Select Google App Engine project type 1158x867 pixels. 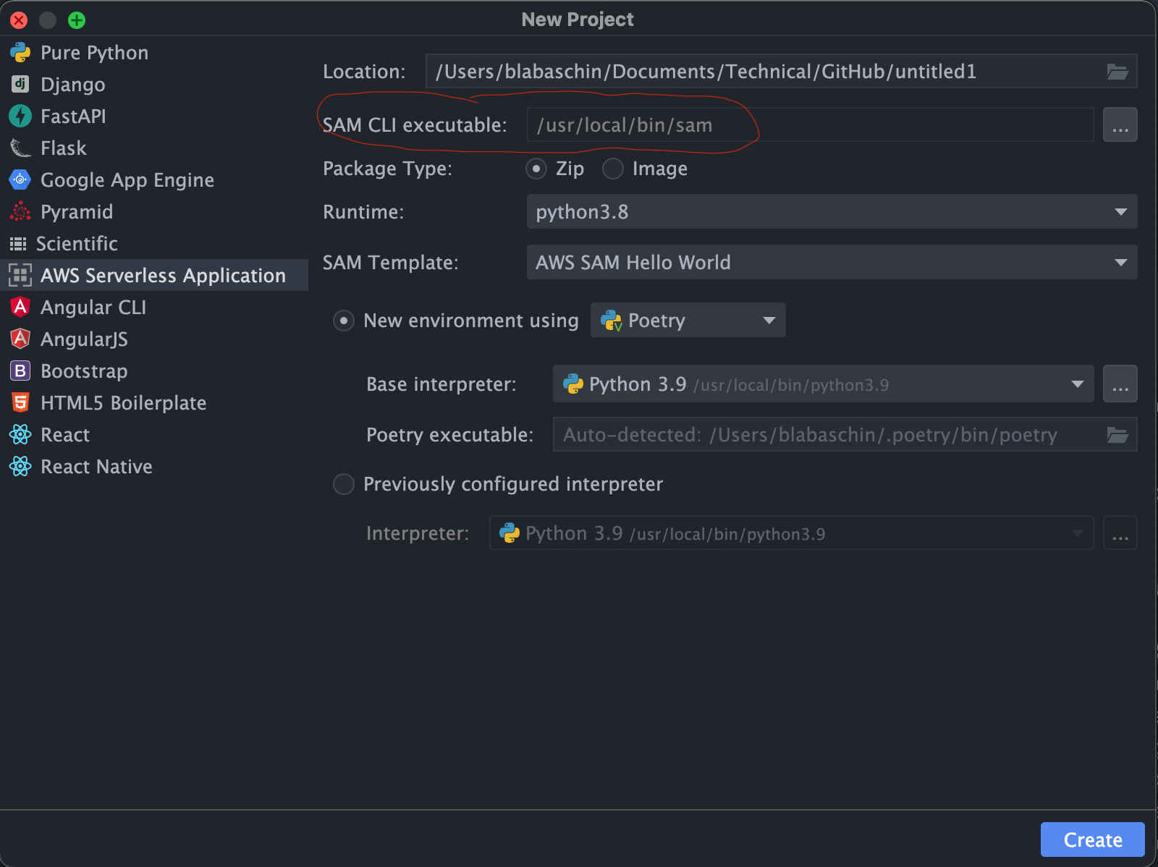pyautogui.click(x=154, y=179)
